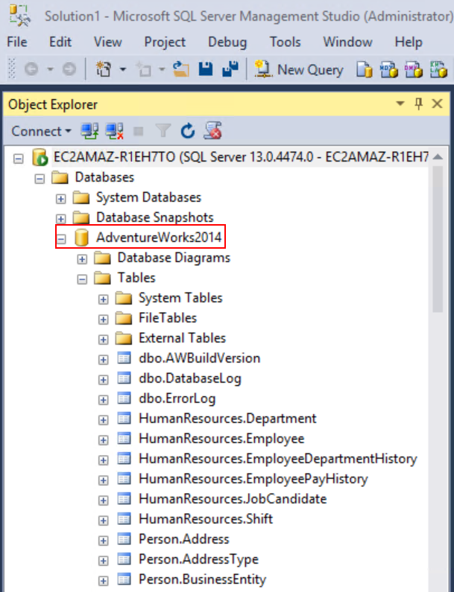
Task: Click the Navigate Forward toolbar icon
Action: pyautogui.click(x=69, y=69)
